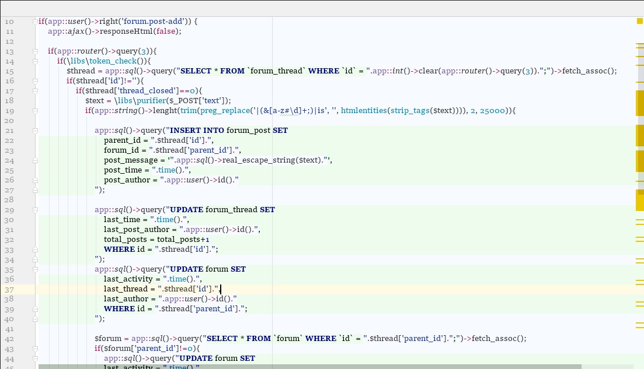Click the topmost warning mark in the error stripe
644x369 pixels.
[x=639, y=44]
